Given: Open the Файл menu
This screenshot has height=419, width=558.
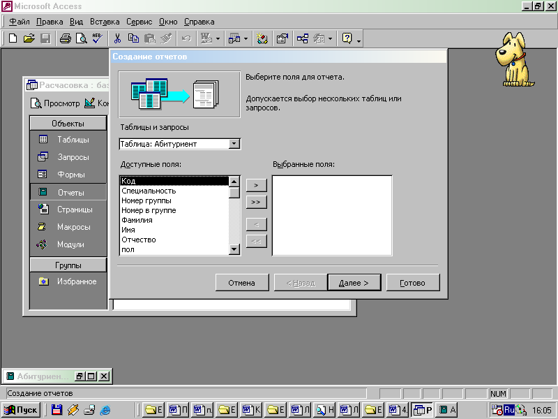Looking at the screenshot, I should pyautogui.click(x=20, y=22).
